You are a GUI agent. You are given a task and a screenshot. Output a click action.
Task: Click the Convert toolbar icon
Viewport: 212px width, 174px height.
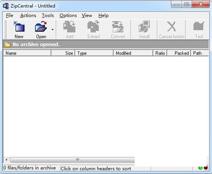(118, 26)
